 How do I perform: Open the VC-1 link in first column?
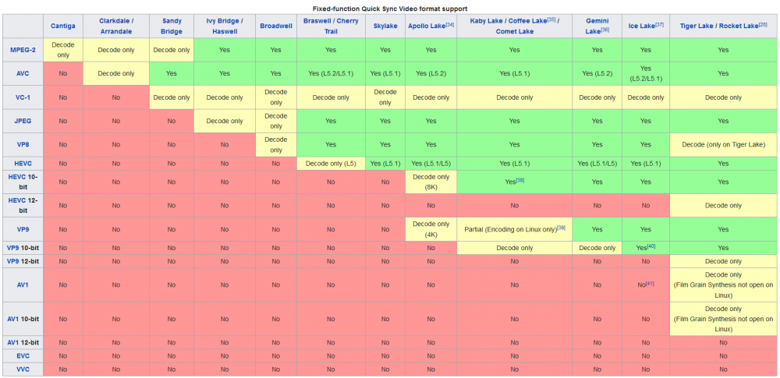[x=23, y=97]
